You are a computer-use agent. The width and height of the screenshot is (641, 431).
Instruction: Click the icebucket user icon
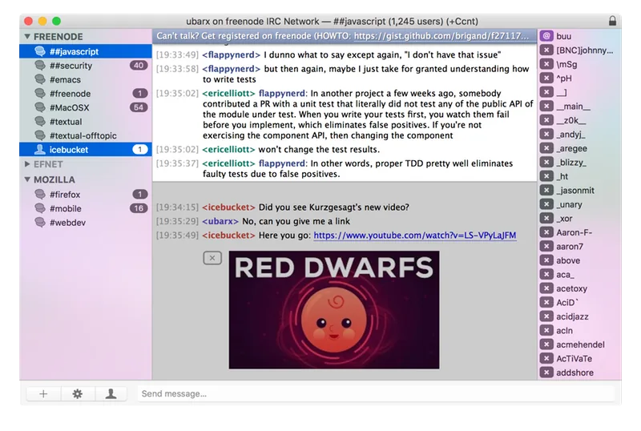[x=40, y=149]
